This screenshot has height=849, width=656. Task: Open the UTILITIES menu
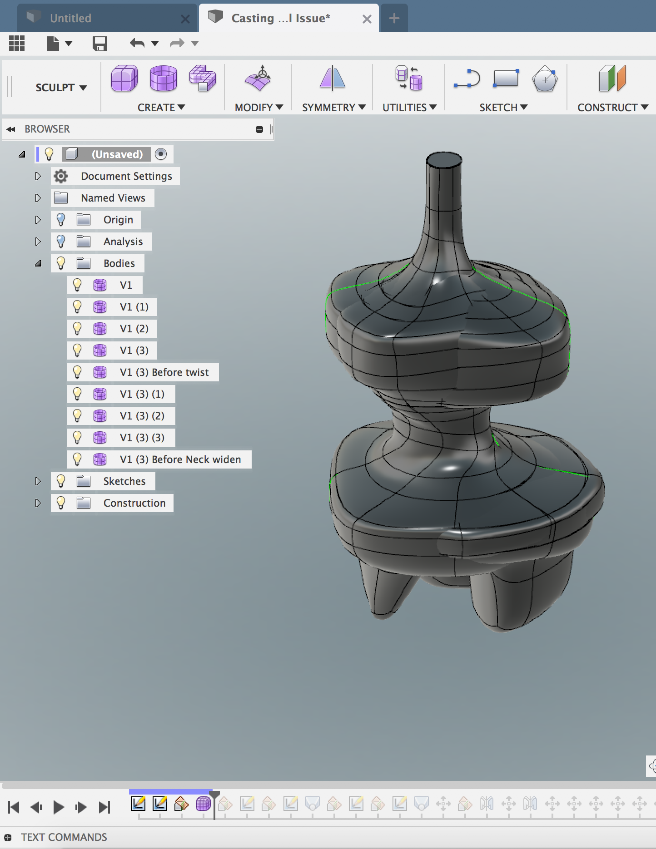pyautogui.click(x=409, y=108)
